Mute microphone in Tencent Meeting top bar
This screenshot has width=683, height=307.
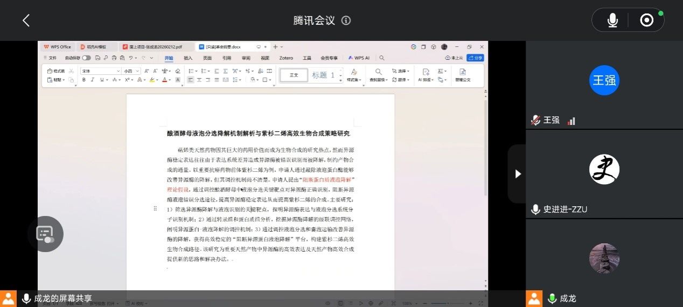[x=612, y=20]
